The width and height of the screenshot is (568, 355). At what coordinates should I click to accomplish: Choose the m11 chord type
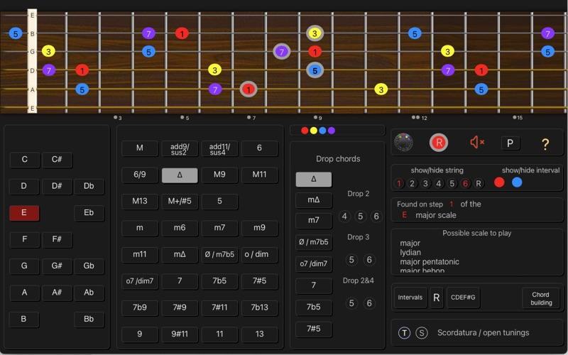click(140, 254)
